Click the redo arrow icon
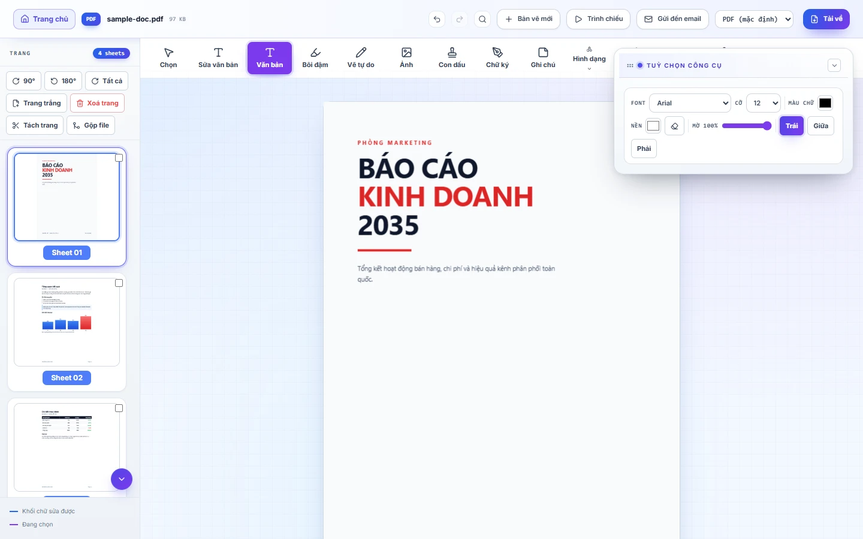The image size is (863, 539). (460, 19)
